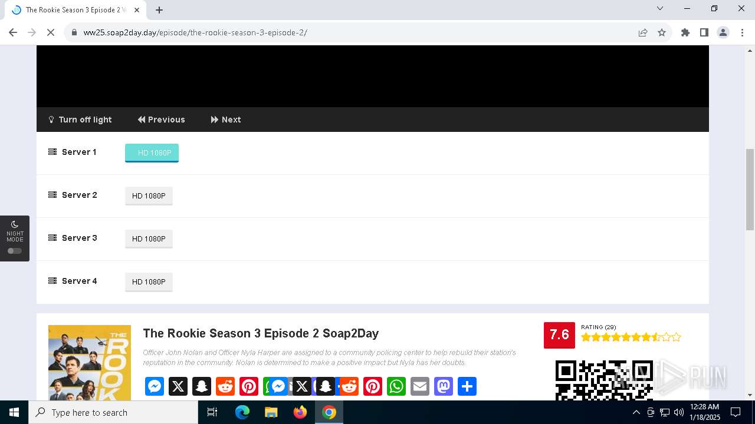Share via the Email envelope icon
The height and width of the screenshot is (424, 755).
click(x=420, y=386)
